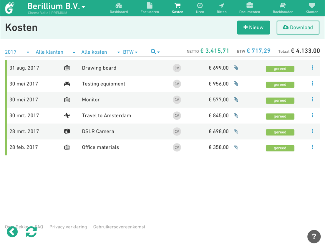
Task: Click CV avatar on Monitor row
Action: click(177, 100)
